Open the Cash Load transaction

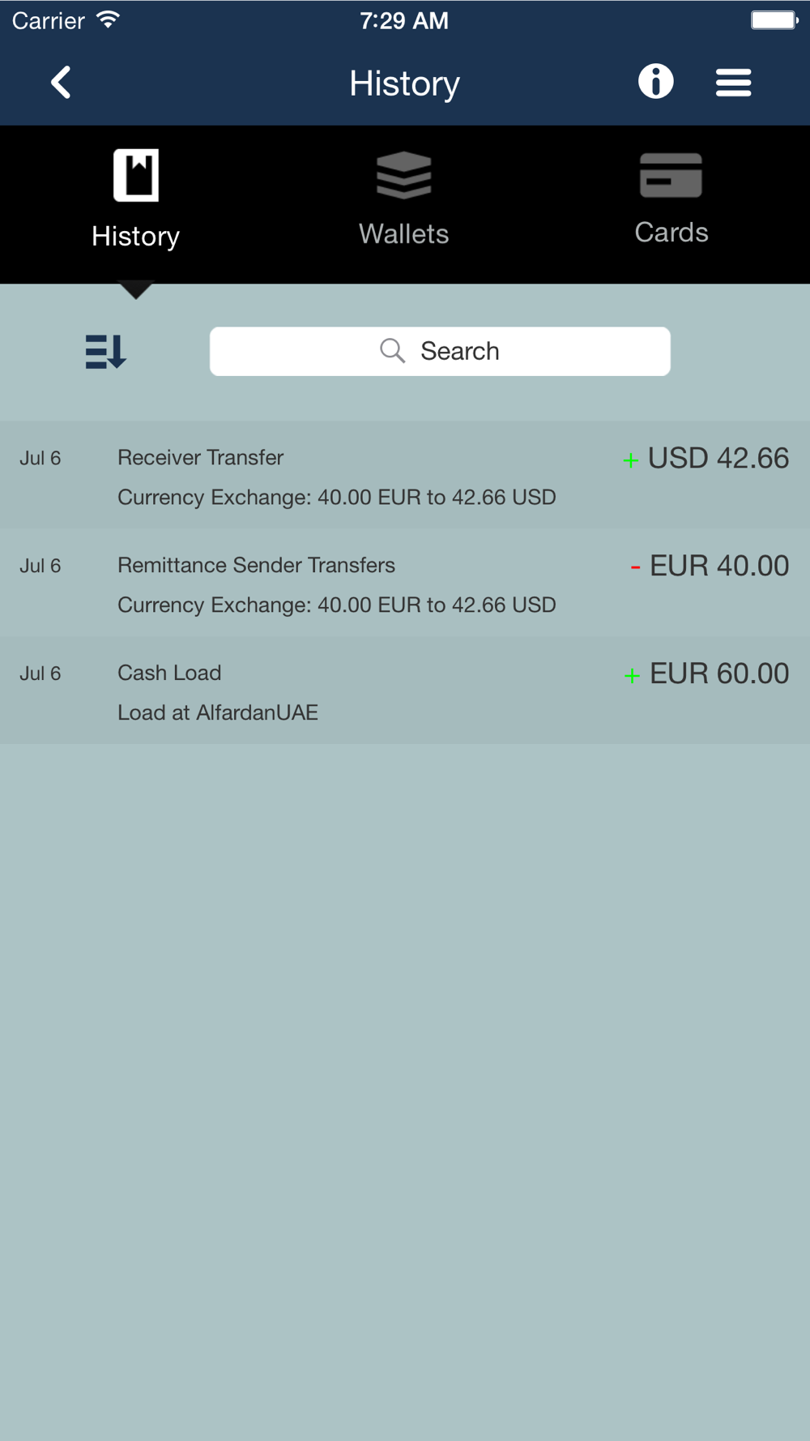169,673
